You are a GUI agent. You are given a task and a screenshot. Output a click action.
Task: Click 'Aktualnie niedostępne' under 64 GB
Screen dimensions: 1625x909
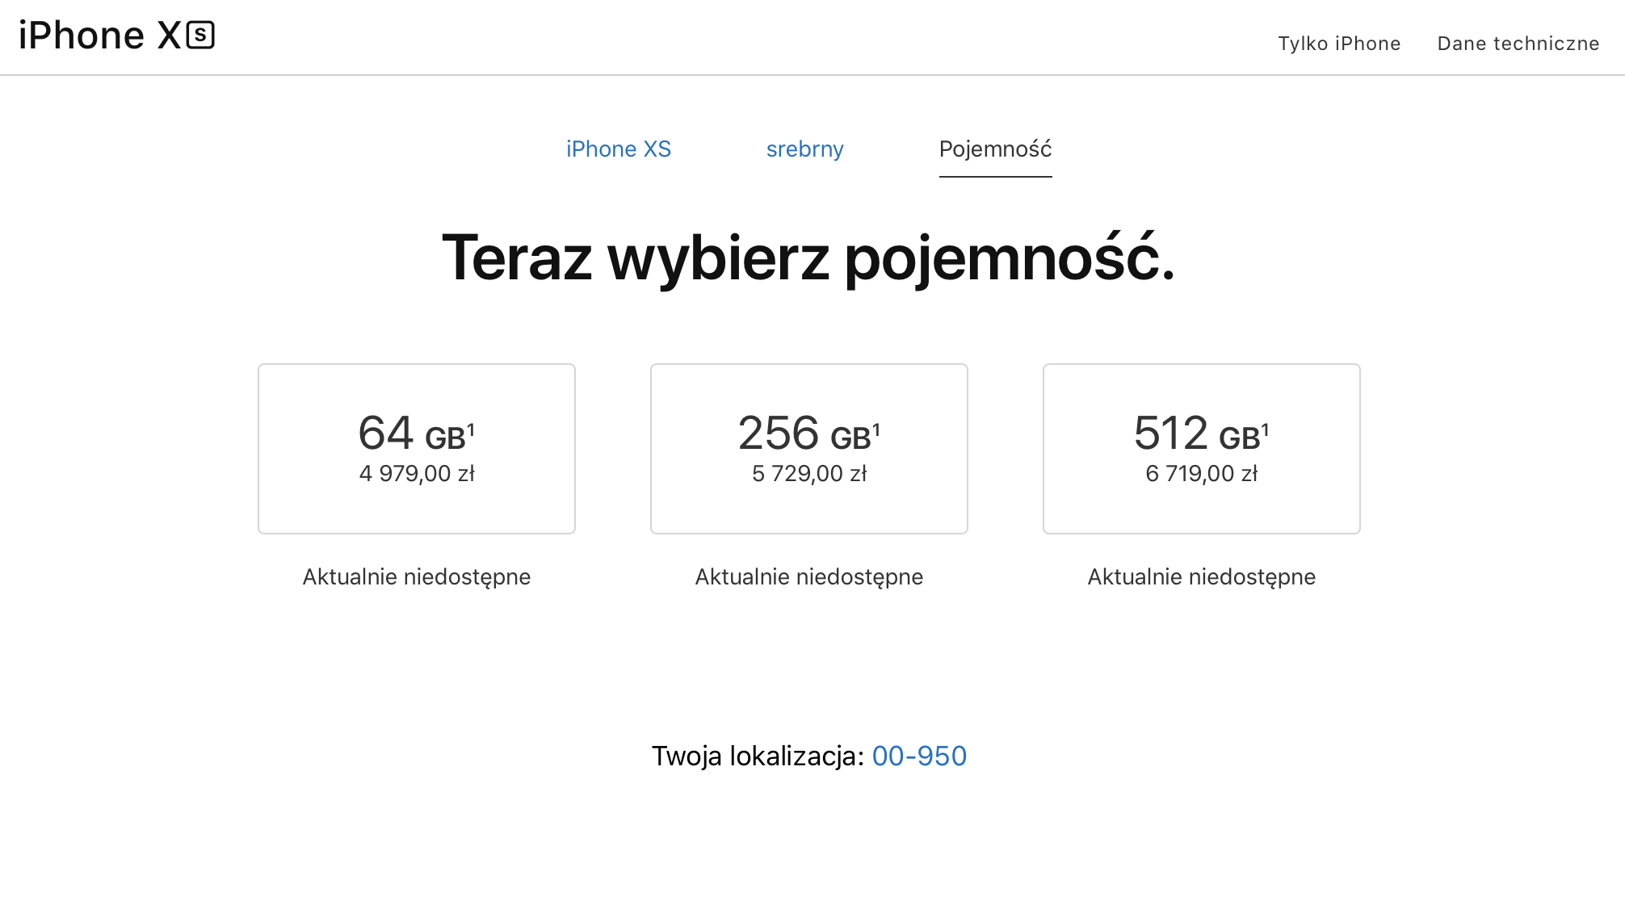[417, 577]
